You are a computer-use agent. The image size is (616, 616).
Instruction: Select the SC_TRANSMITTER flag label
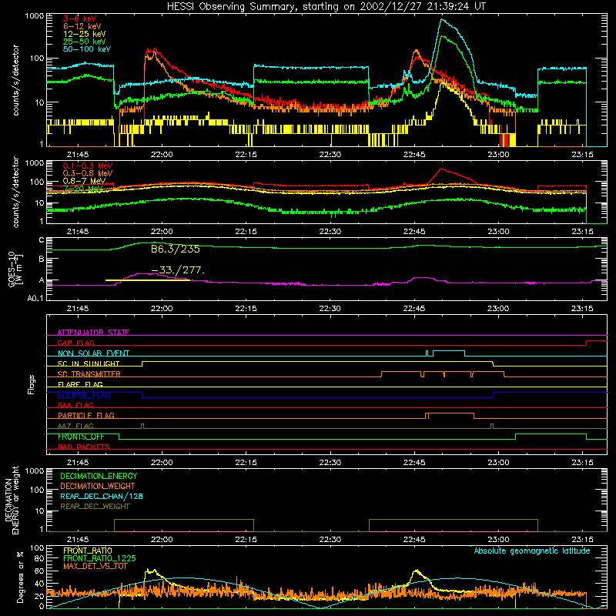(x=89, y=374)
